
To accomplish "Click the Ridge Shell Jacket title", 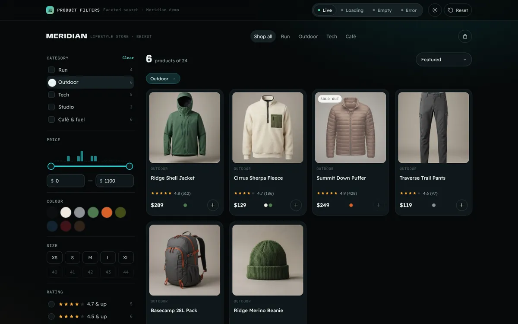I will tap(173, 178).
